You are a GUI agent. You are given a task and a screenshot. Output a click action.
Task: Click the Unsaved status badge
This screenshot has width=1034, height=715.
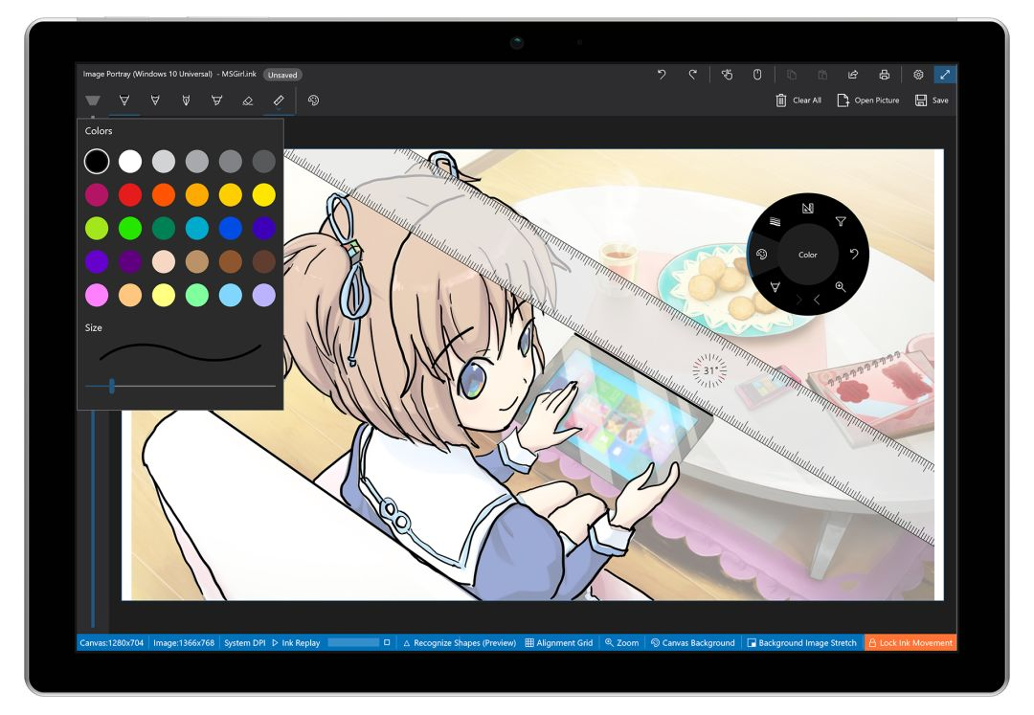282,75
